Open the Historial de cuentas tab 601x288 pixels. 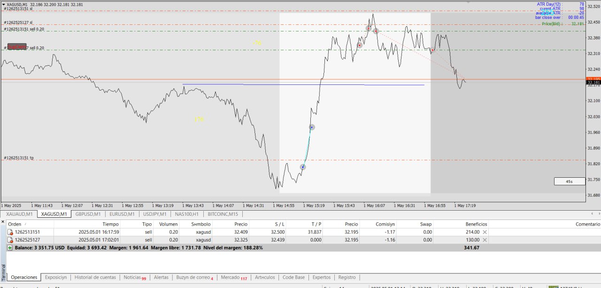coord(95,277)
